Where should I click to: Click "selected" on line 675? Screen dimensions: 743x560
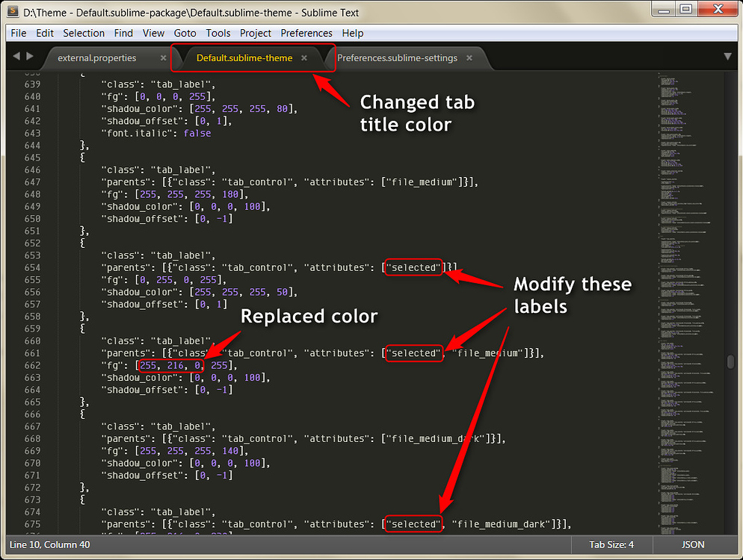coord(413,524)
